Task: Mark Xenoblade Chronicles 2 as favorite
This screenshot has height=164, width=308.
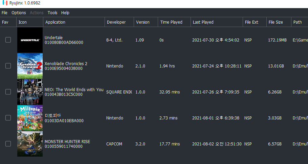Action: 8,66
